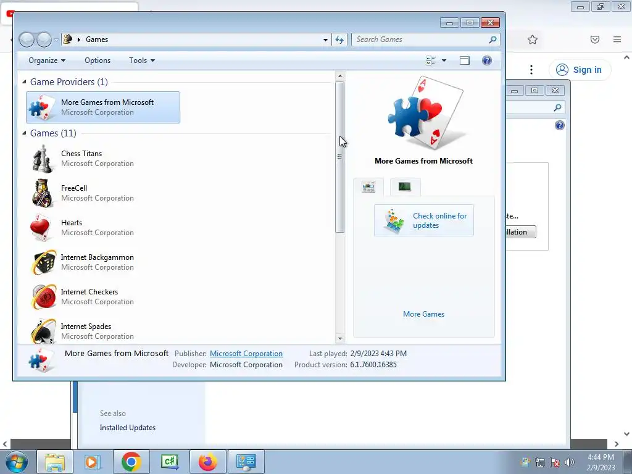
Task: Open the C# application from the taskbar
Action: point(169,462)
